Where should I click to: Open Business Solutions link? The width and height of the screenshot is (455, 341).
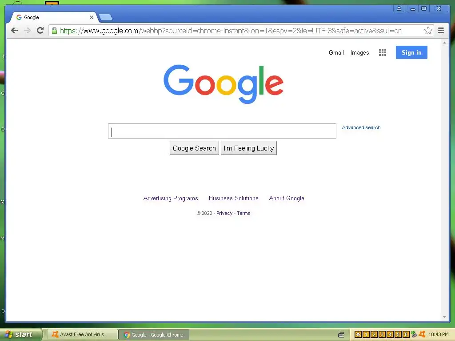[234, 198]
